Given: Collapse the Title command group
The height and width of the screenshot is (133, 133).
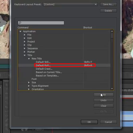Looking at the screenshot, I should (25, 55).
